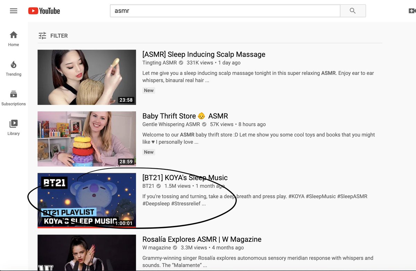Click New badge under Baby Thrift Store video
Screen dimensions: 416x271
[149, 152]
